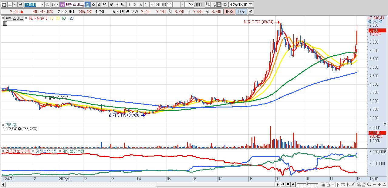Open the interval combo box dropdown

[182, 5]
